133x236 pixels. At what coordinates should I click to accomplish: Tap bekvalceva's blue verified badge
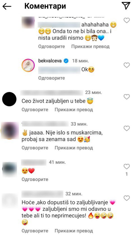[x=66, y=61]
